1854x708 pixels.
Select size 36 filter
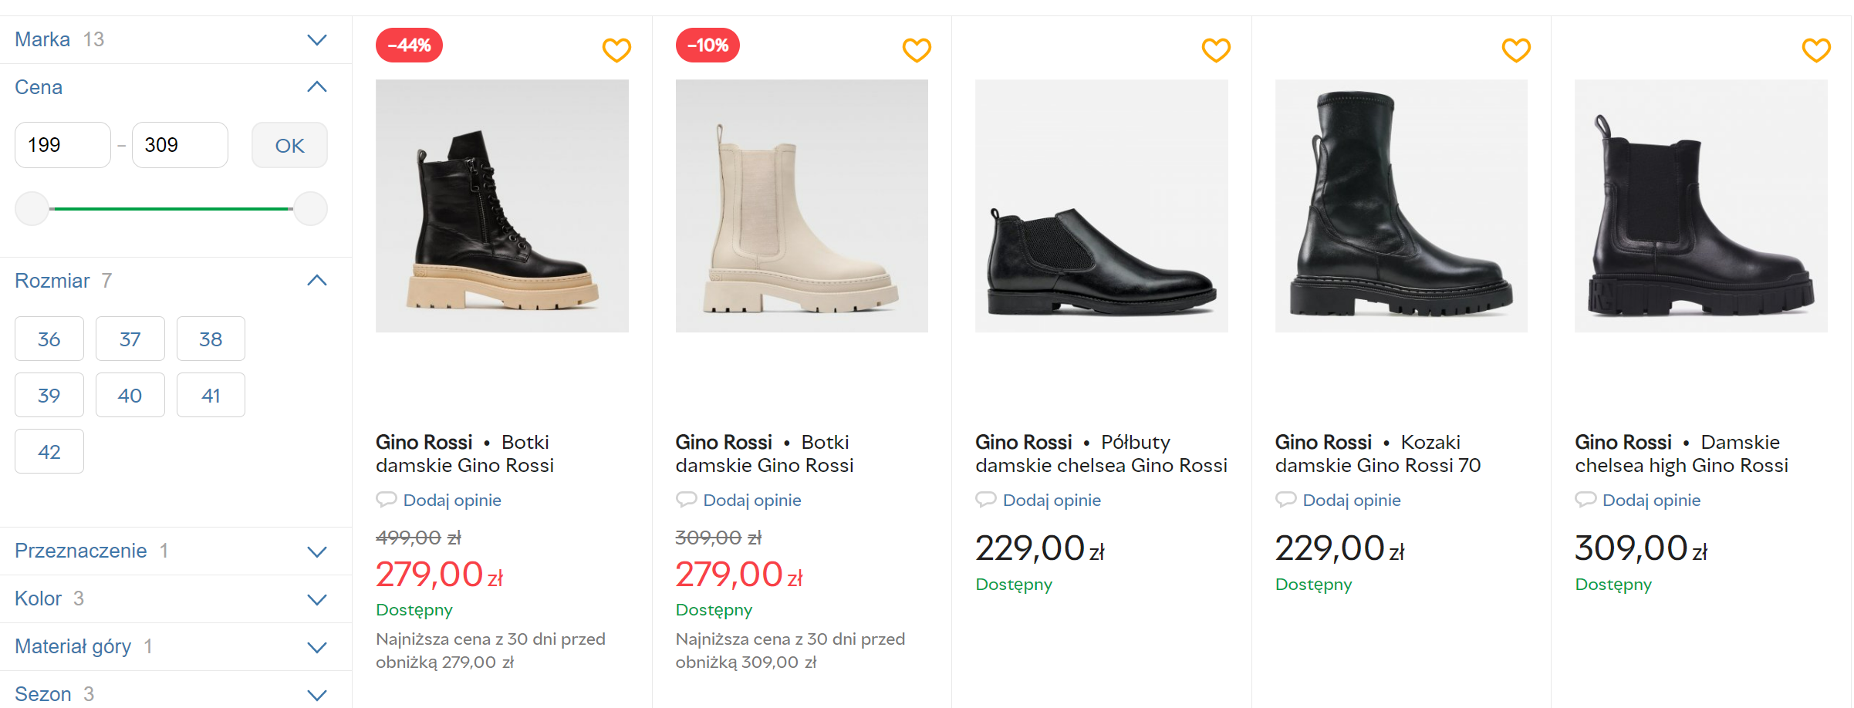[x=49, y=339]
